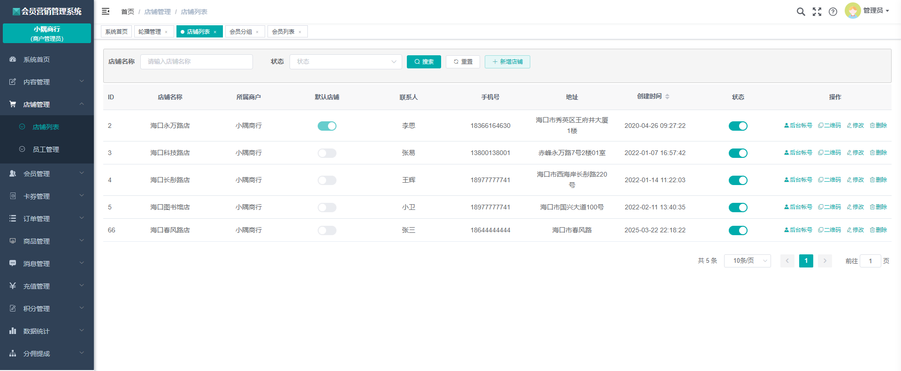The height and width of the screenshot is (371, 901).
Task: Enable default store switch for 海口图书馆店
Action: tap(327, 208)
